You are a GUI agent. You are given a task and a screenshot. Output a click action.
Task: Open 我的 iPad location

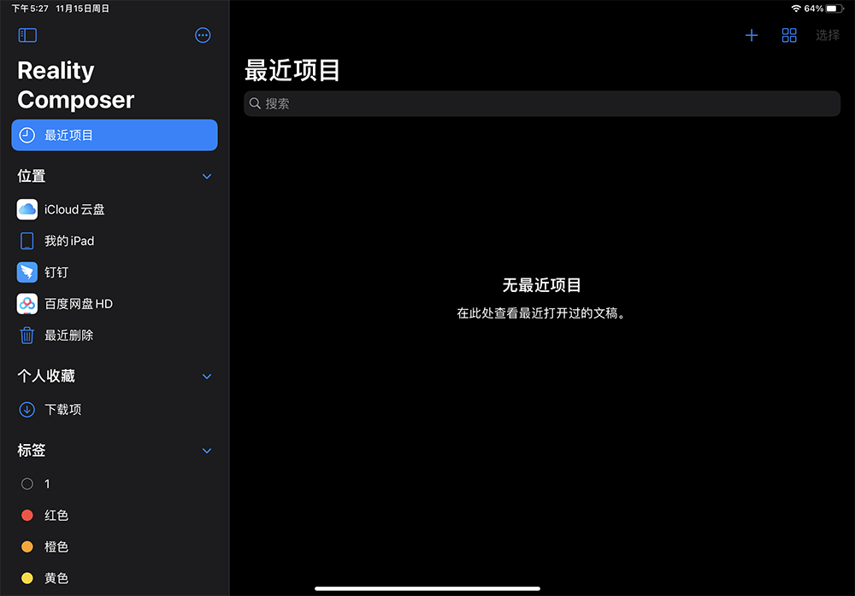coord(115,241)
